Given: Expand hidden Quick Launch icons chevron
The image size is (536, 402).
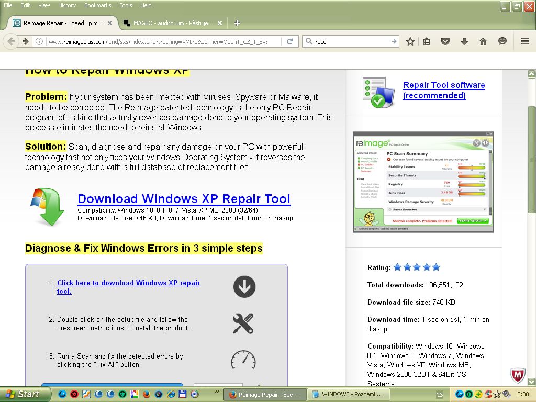Looking at the screenshot, I should coord(217,391).
